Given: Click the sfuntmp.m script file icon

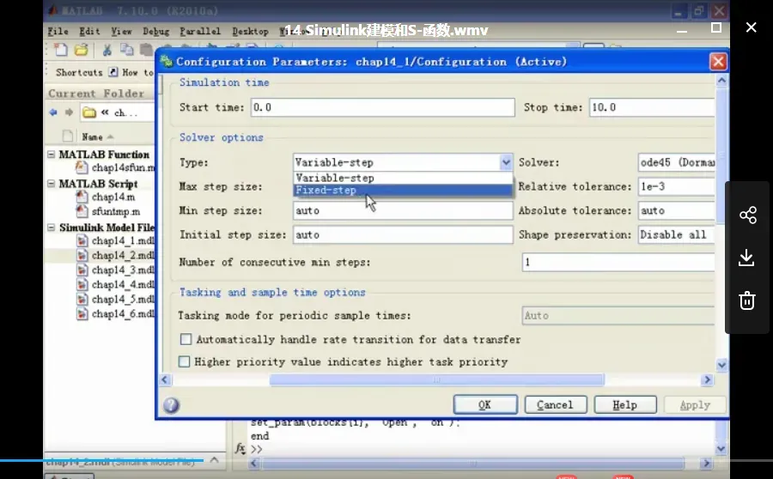Looking at the screenshot, I should (x=82, y=211).
